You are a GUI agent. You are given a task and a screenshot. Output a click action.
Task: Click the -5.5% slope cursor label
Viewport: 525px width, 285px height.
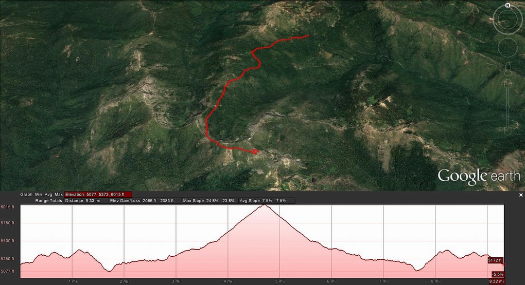pyautogui.click(x=498, y=274)
